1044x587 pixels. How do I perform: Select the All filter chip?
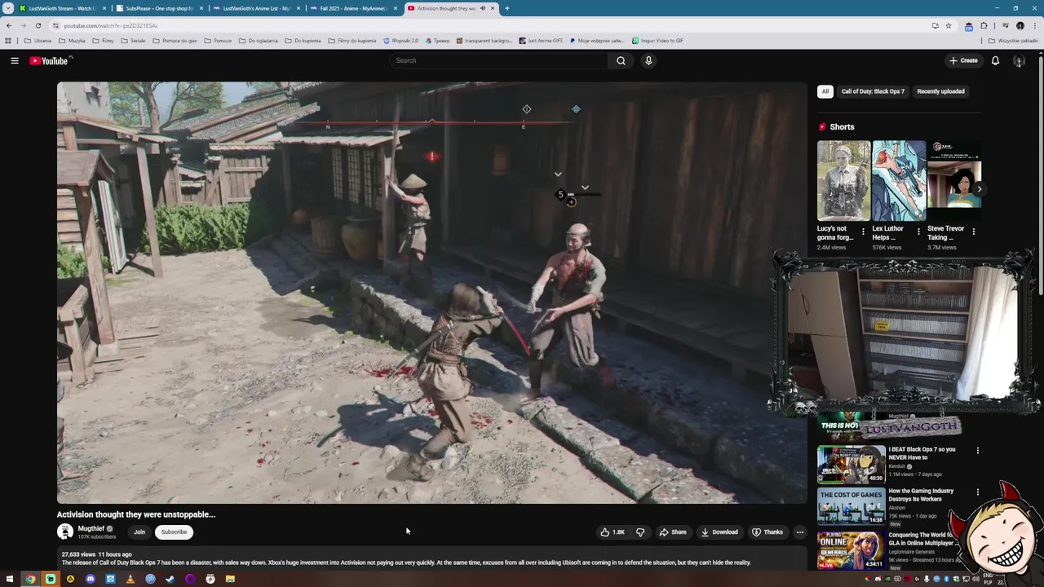pyautogui.click(x=825, y=91)
